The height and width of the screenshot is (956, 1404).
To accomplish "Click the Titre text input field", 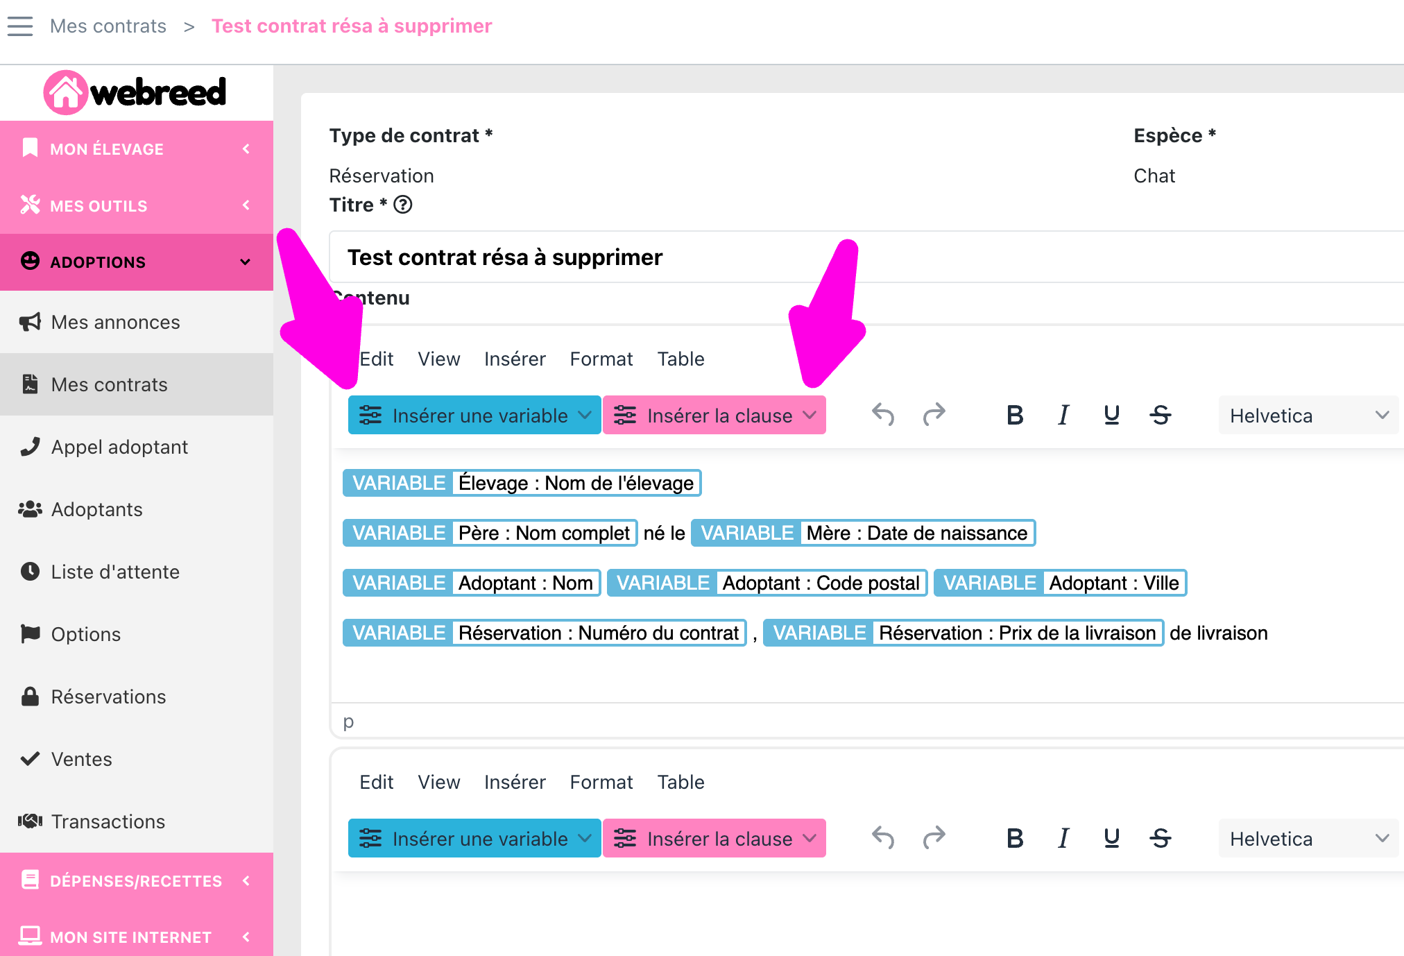I will coord(832,257).
